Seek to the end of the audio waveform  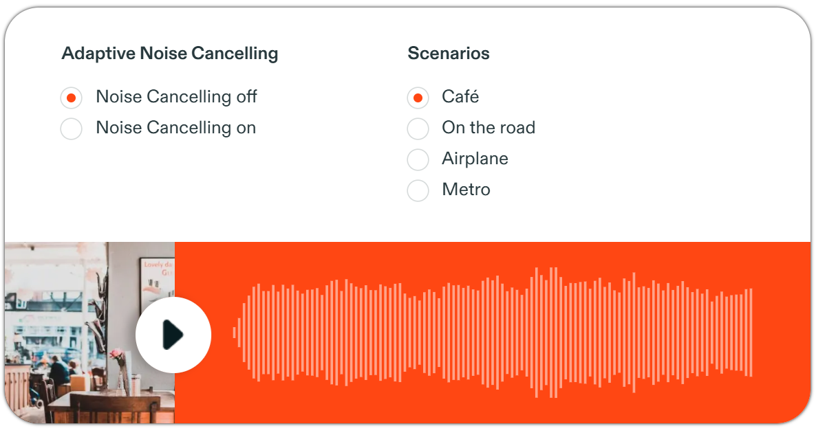pos(751,333)
